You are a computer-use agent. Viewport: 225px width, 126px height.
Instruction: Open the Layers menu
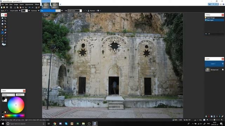(21, 5)
